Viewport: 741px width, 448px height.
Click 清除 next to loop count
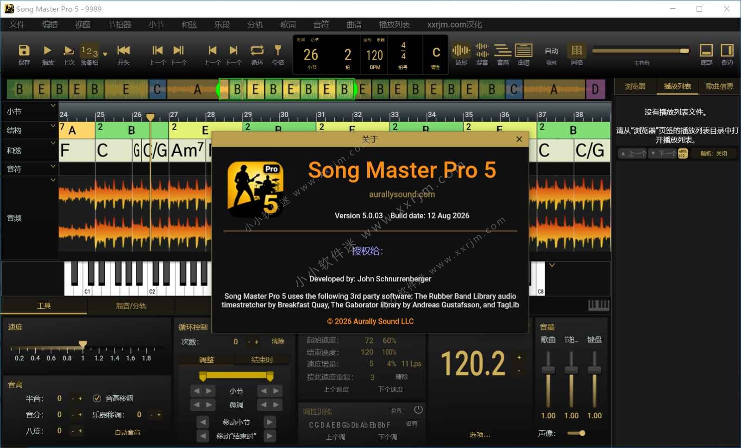click(278, 342)
